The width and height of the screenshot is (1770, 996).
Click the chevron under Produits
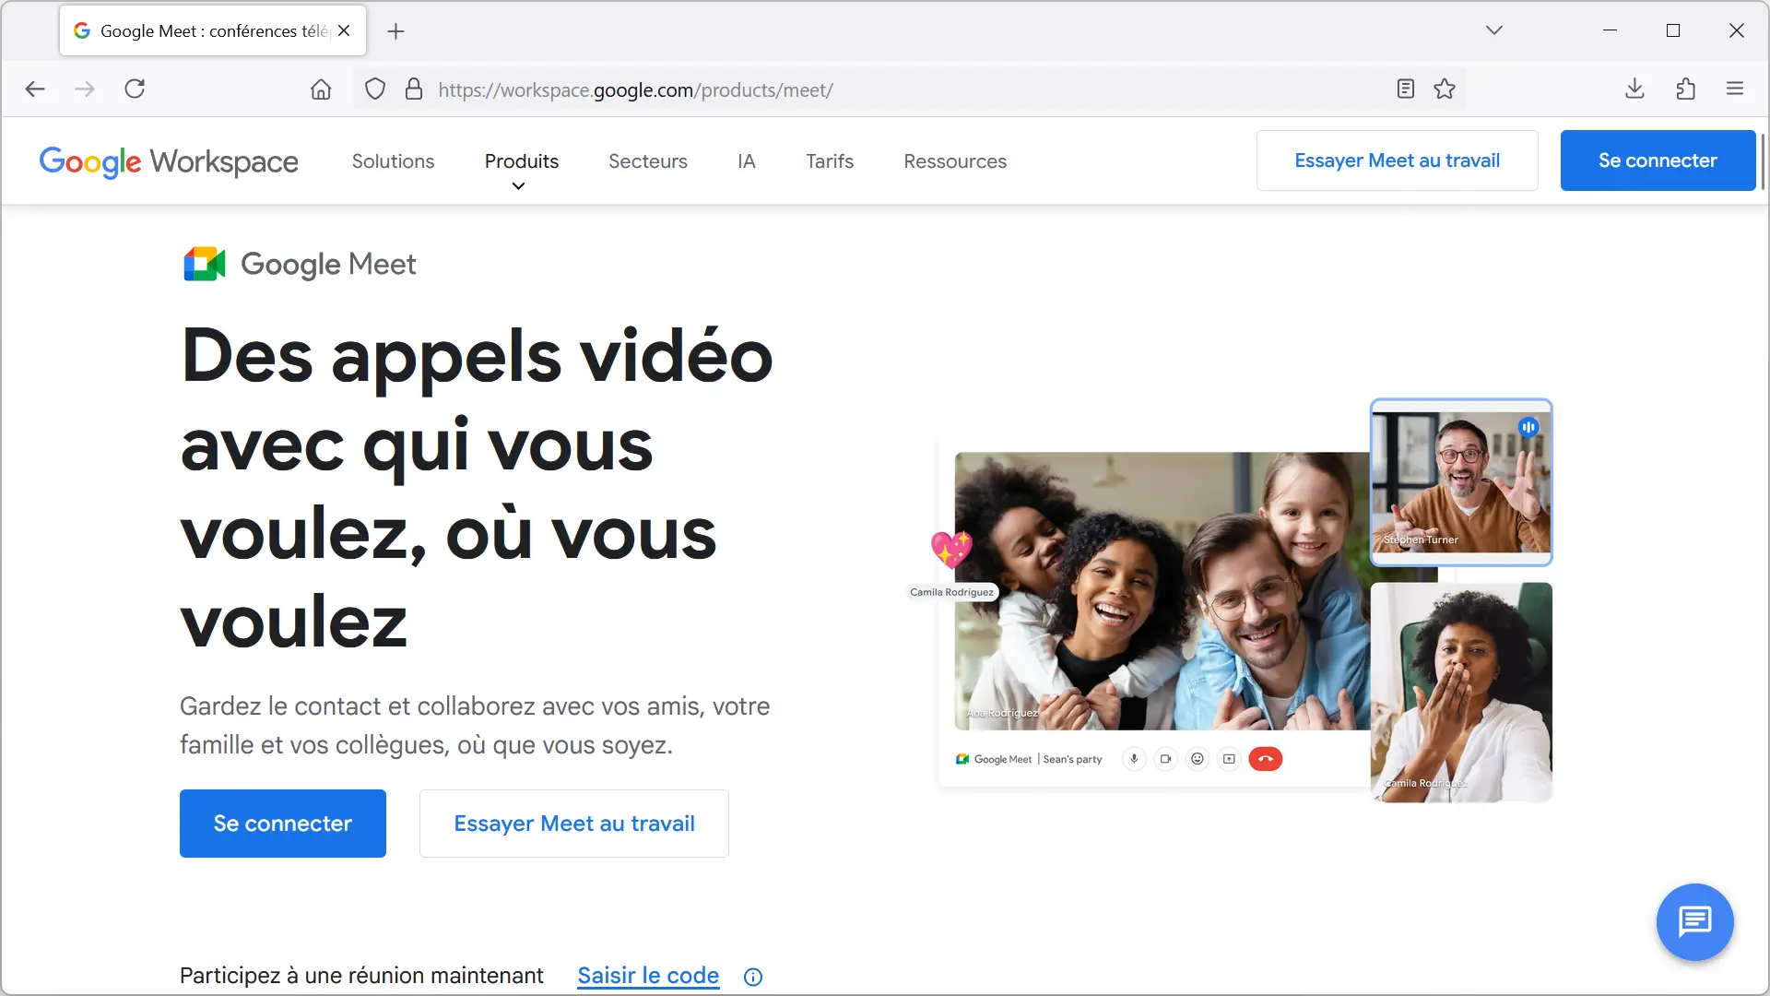point(518,186)
